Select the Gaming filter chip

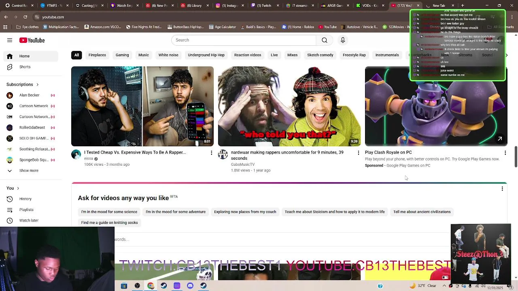coord(122,55)
